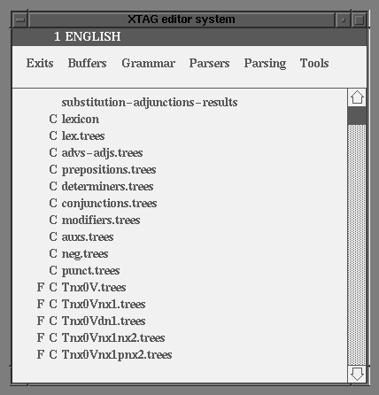Image resolution: width=379 pixels, height=395 pixels.
Task: Select punct.trees file
Action: tap(90, 271)
